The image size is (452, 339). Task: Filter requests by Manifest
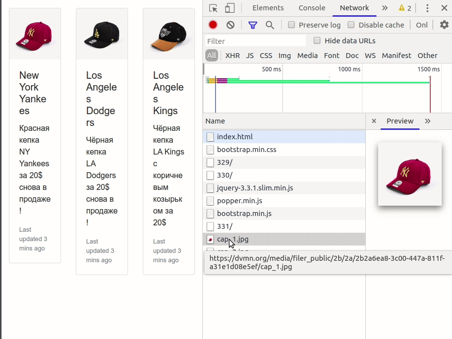pyautogui.click(x=396, y=56)
